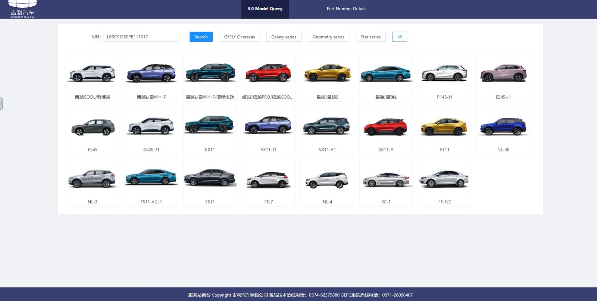Open the 博越COOL/新博越 white SUV thumbnail
Screen dimensions: 597x301
pyautogui.click(x=93, y=77)
